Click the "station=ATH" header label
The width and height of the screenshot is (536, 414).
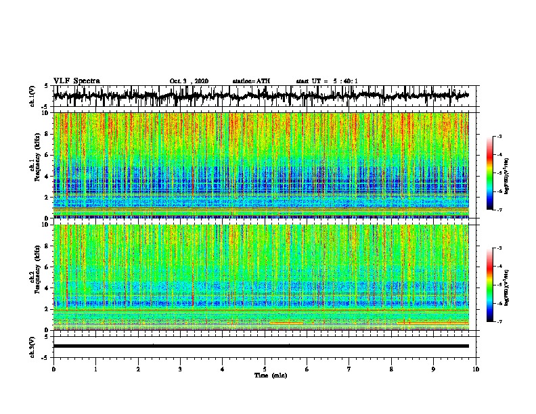[251, 81]
